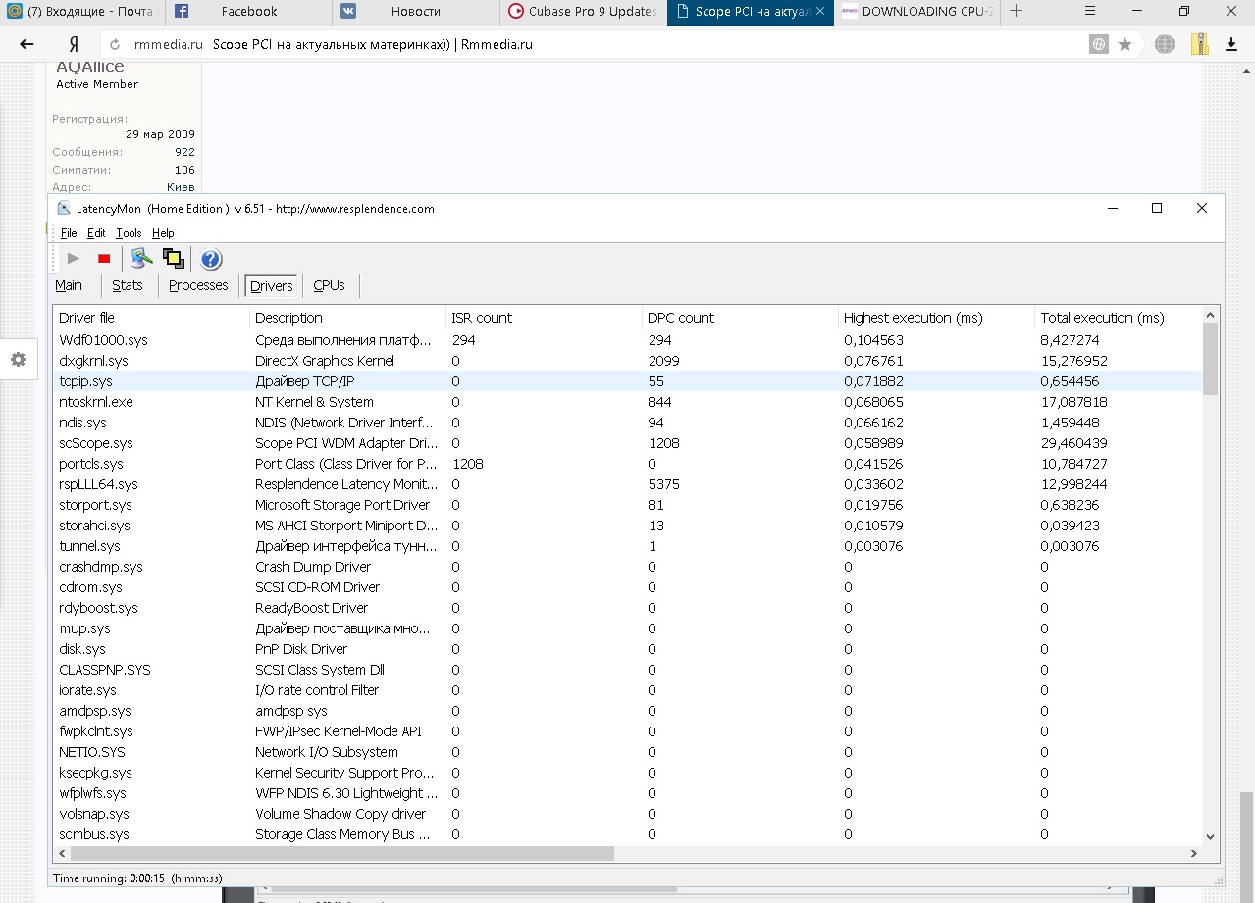1255x903 pixels.
Task: Stop the LatencyMon monitor with red square
Action: pos(104,259)
